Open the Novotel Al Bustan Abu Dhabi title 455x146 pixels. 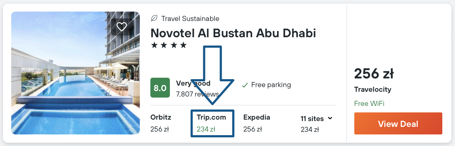[x=233, y=33]
